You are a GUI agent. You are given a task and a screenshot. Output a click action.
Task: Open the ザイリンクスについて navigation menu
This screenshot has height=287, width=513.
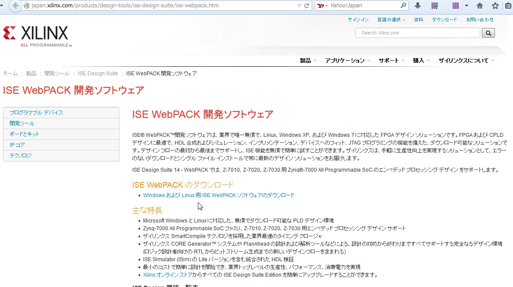(x=466, y=60)
